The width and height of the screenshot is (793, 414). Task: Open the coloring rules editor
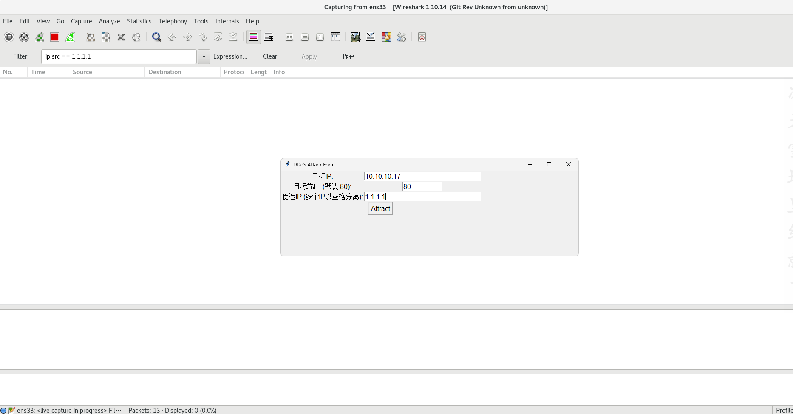pos(386,37)
